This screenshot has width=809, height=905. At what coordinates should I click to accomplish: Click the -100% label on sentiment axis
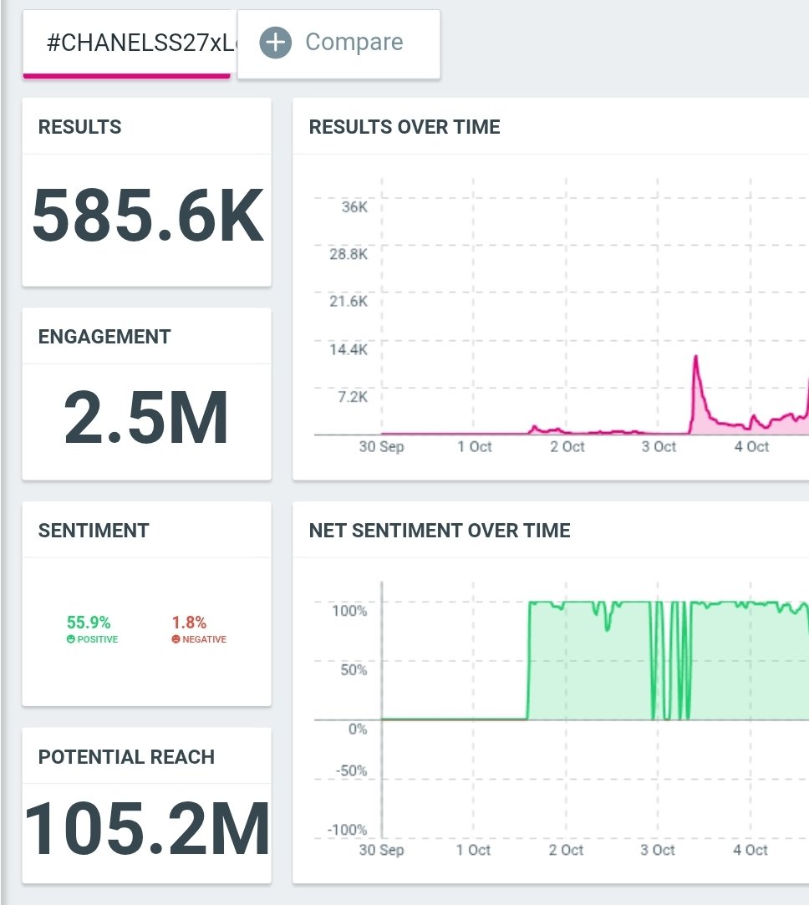click(347, 830)
